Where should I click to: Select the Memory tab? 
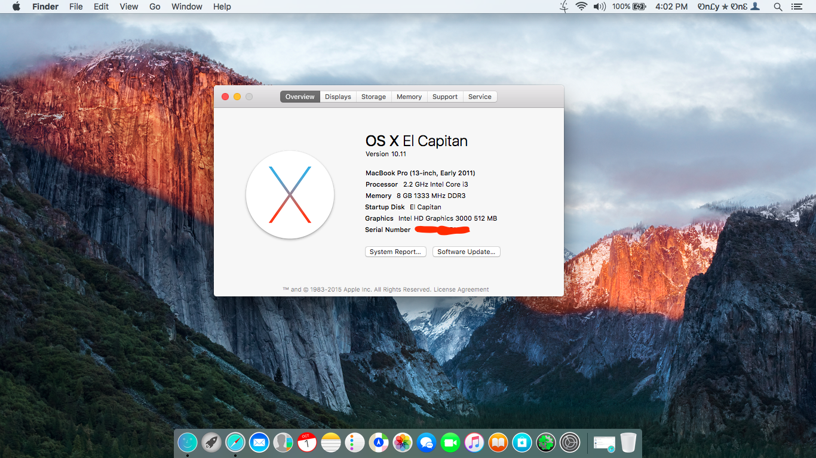coord(409,97)
